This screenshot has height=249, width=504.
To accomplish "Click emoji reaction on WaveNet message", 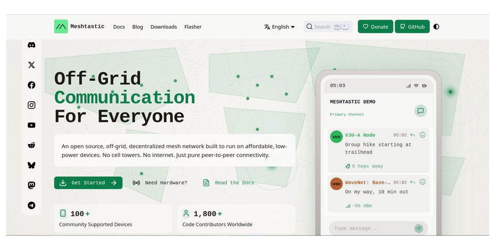I will tap(423, 182).
